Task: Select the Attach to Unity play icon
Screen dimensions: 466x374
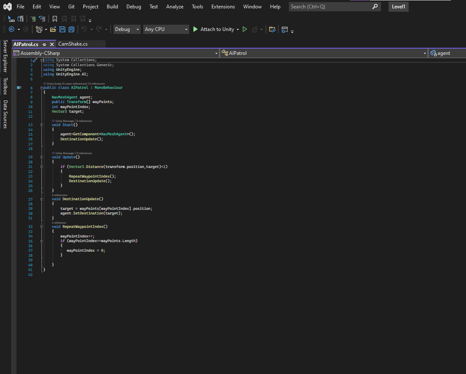Action: [x=195, y=29]
